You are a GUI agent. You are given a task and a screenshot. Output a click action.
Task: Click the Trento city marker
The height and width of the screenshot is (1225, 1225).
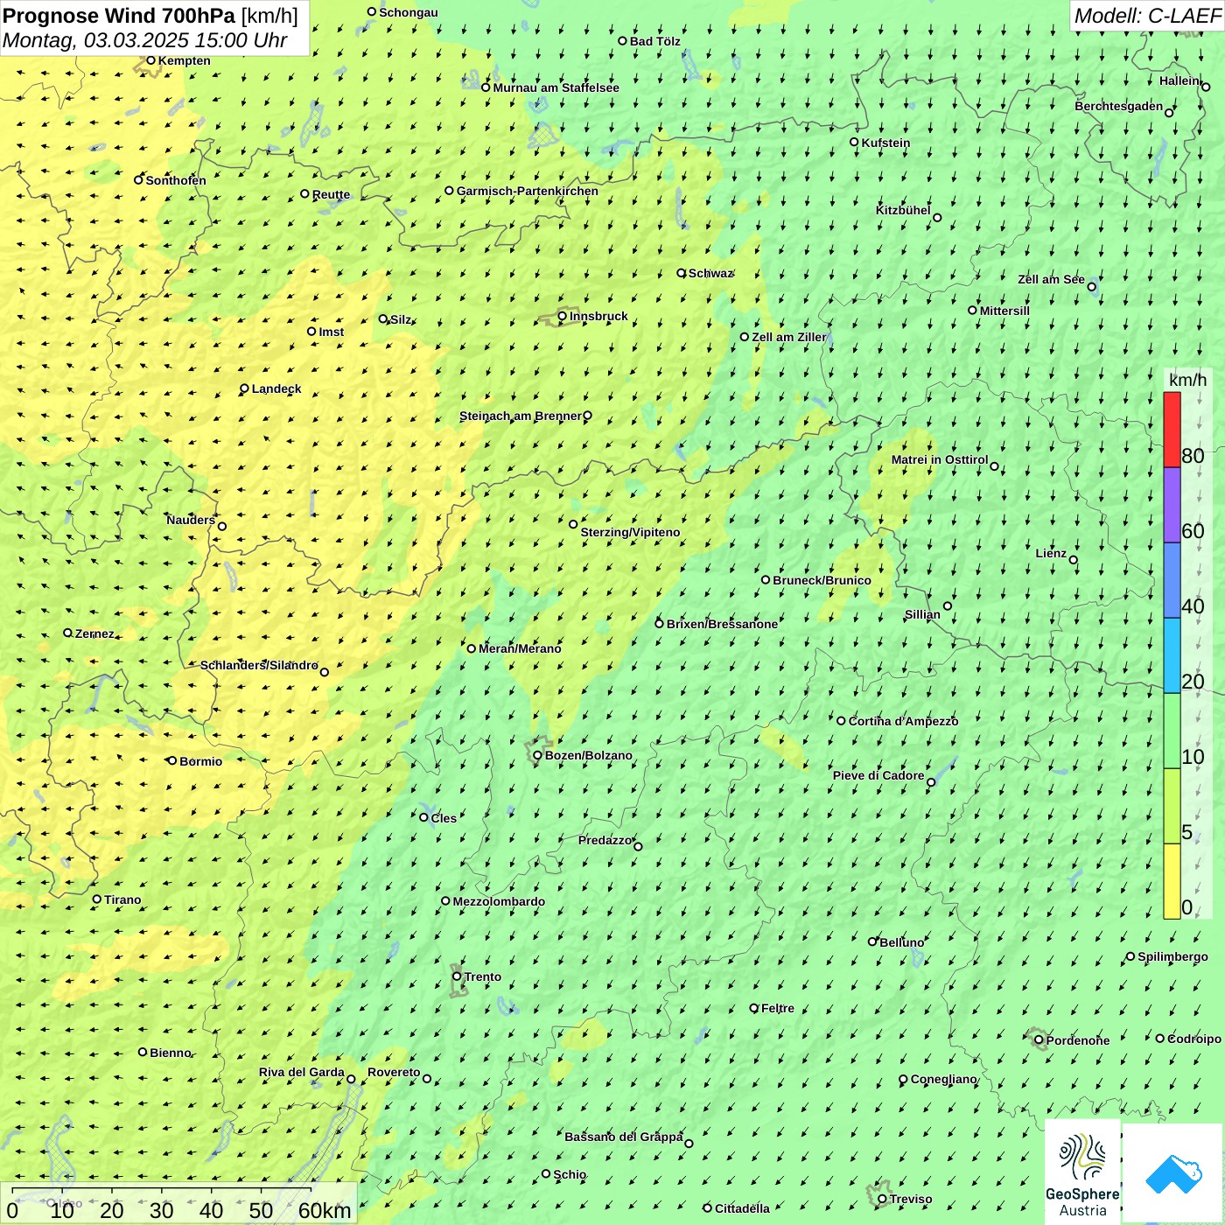(457, 976)
